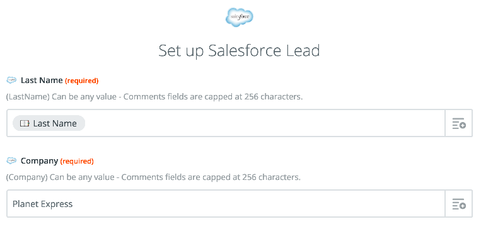The image size is (481, 229).
Task: Click the orange required tag next to Last Name
Action: [x=81, y=81]
